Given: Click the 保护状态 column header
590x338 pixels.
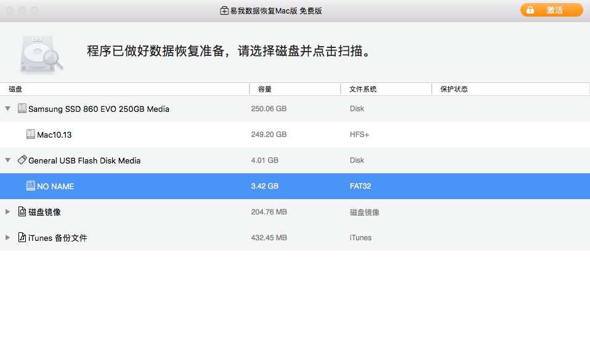Looking at the screenshot, I should coord(454,89).
